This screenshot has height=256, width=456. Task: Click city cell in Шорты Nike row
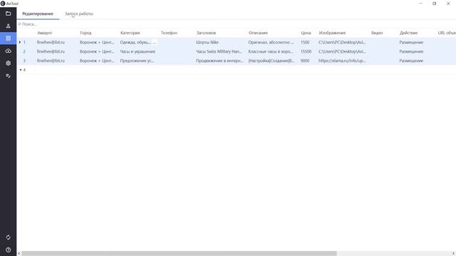[97, 43]
